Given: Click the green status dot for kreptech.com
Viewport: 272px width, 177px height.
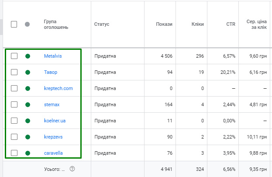Looking at the screenshot, I should 28,88.
